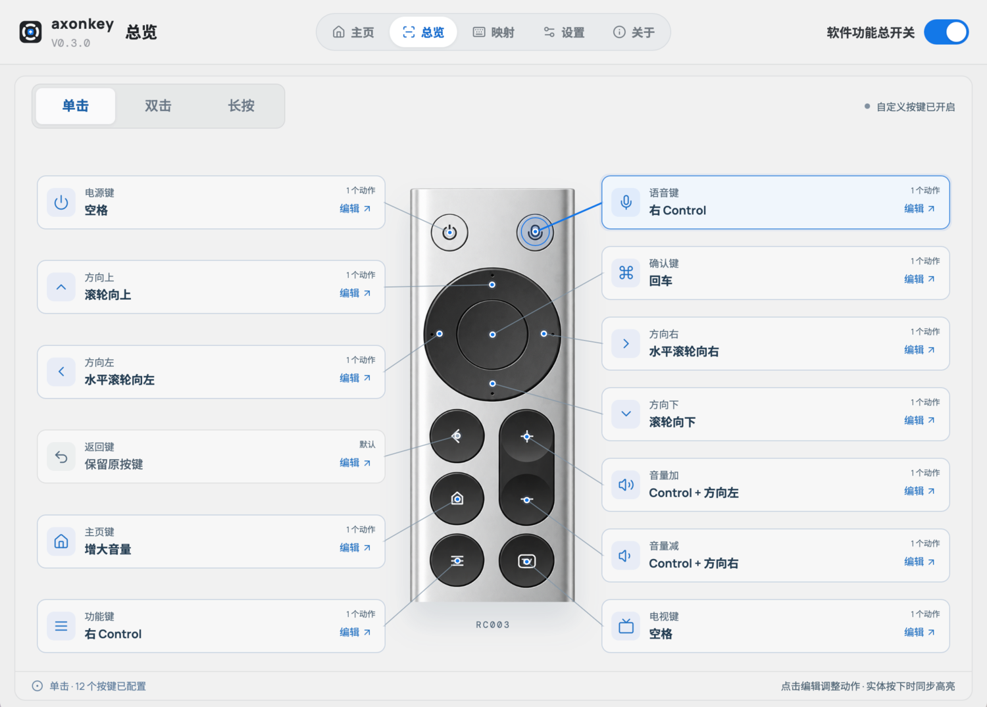Click the home icon in 主页键 card
987x707 pixels.
click(61, 541)
